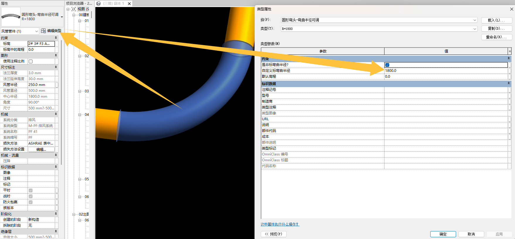Screen dimensions: 515x239
Task: Click the 3D view house icon on tab
Action: point(99,4)
